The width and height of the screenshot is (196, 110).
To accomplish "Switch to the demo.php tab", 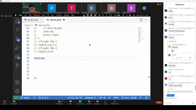I will tap(55, 20).
